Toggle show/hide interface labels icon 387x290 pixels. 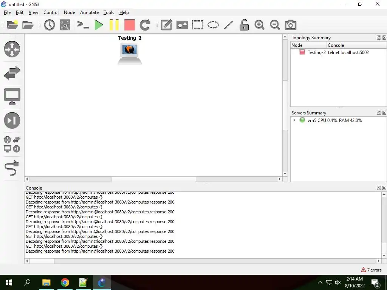tap(65, 25)
